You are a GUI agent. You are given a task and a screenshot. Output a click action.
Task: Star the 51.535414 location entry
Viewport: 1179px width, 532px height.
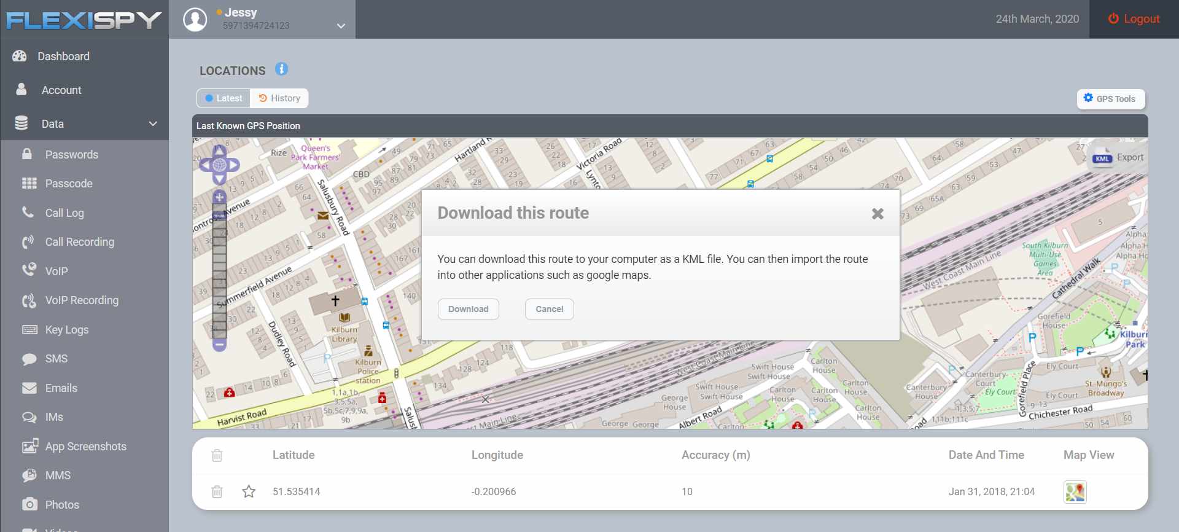249,491
